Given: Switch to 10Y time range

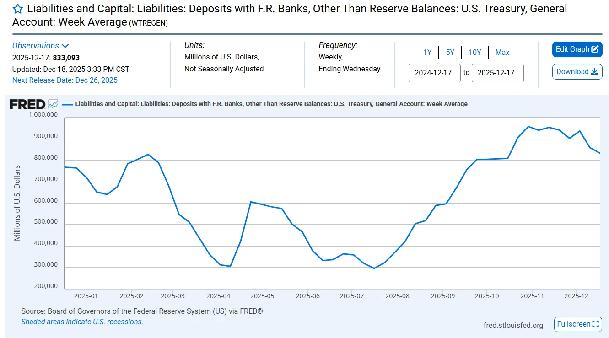Looking at the screenshot, I should [474, 53].
